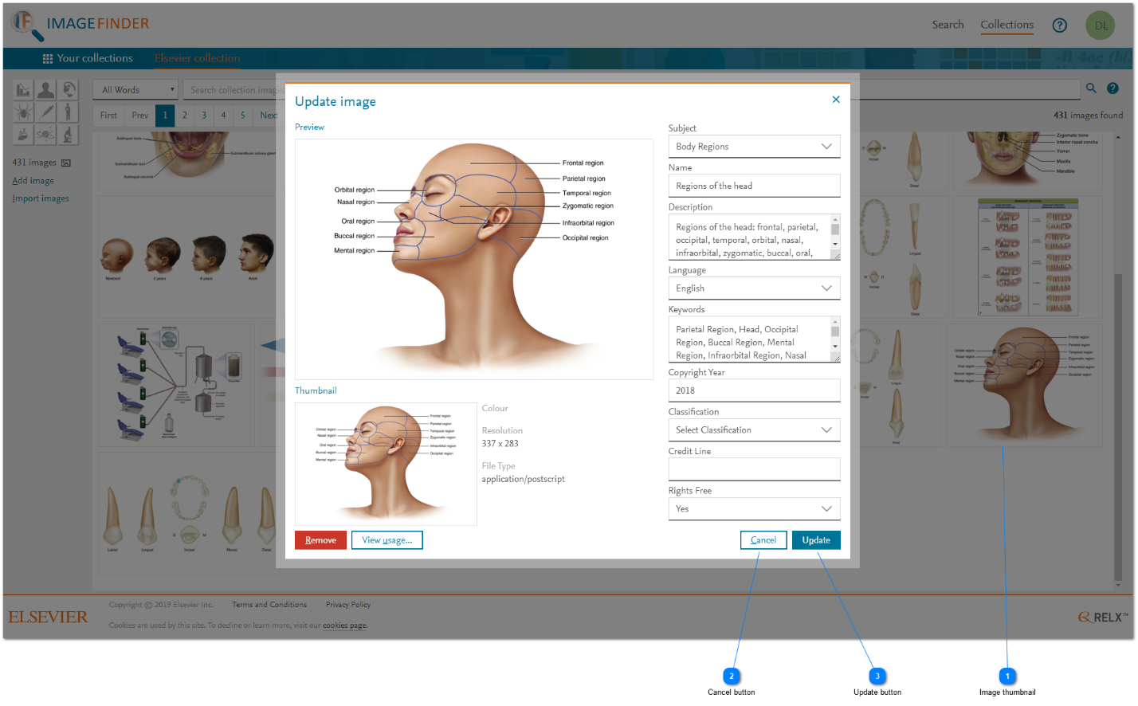Open the All Words search mode dropdown
The image size is (1138, 706).
pos(135,90)
